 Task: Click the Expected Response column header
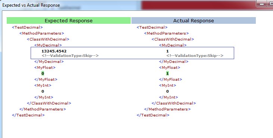tap(69, 20)
